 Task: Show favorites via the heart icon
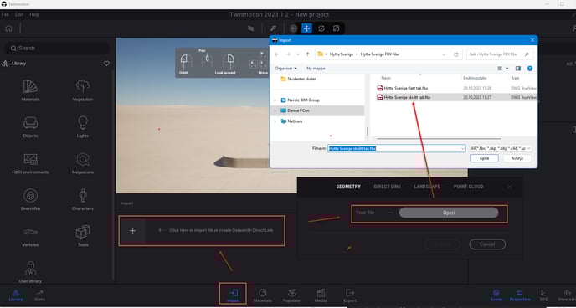pyautogui.click(x=106, y=64)
